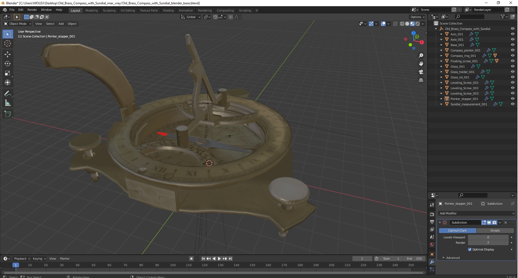Toggle Subdivision modifier viewport display
Viewport: 518px width, 278px height.
tap(489, 223)
